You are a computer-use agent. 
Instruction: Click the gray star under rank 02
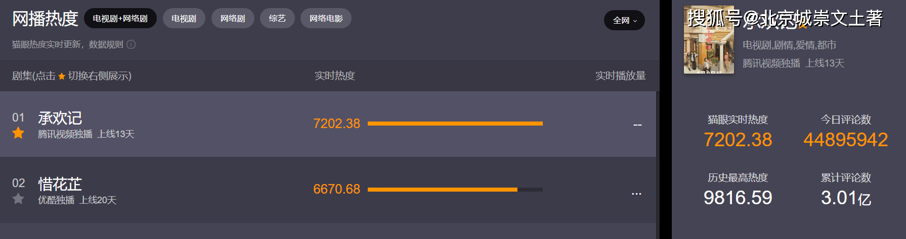18,199
